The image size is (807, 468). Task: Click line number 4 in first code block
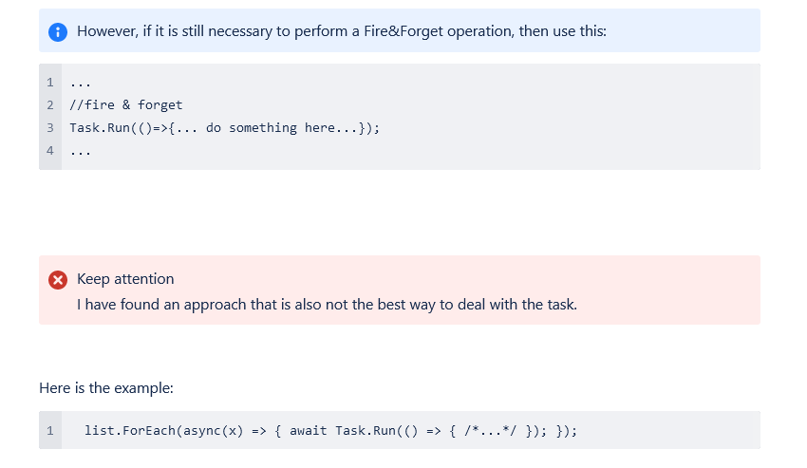(x=50, y=150)
